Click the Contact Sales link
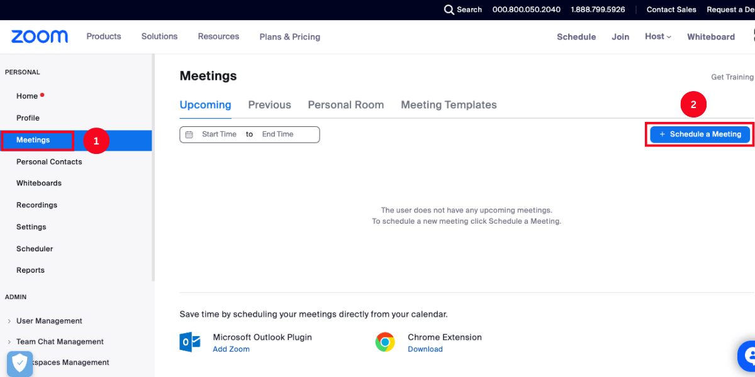Screen dimensions: 755x377 click(671, 9)
